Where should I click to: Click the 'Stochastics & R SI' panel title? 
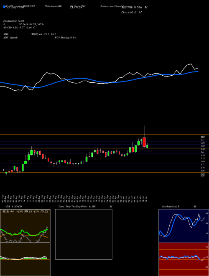pos(179,207)
